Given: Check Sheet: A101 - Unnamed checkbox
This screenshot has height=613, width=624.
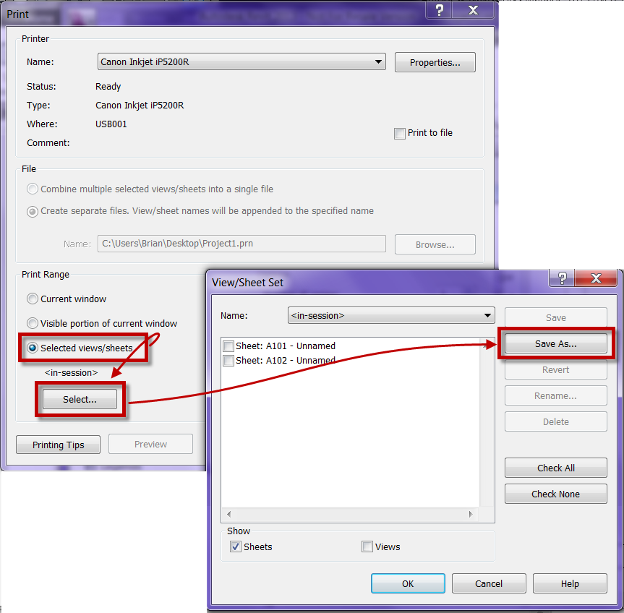Looking at the screenshot, I should pos(228,346).
